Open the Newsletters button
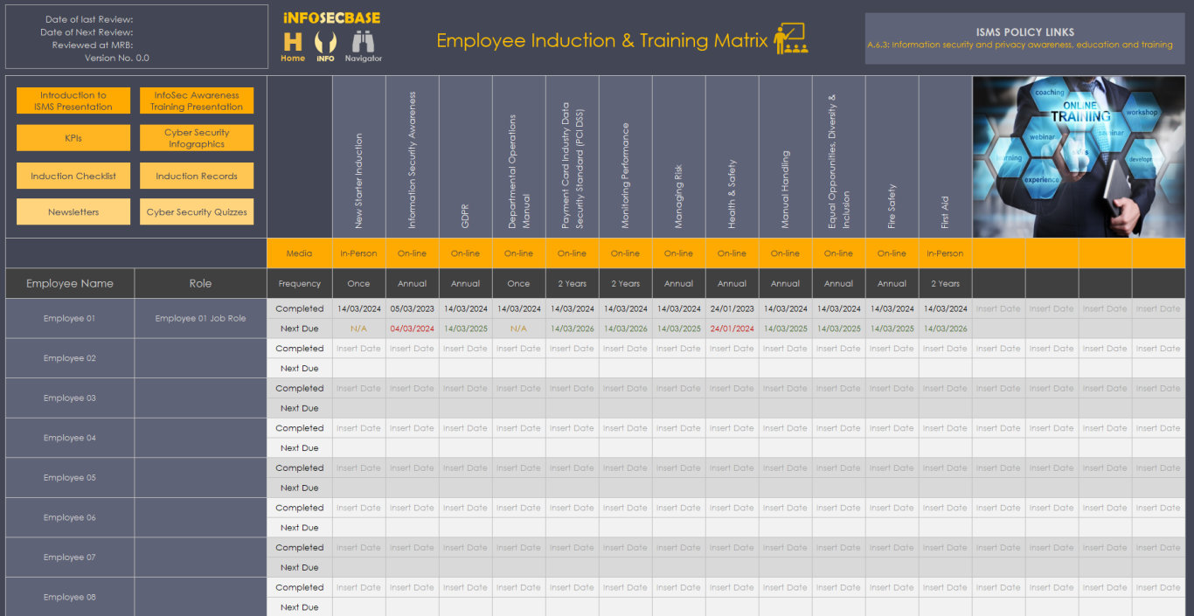 pos(73,211)
